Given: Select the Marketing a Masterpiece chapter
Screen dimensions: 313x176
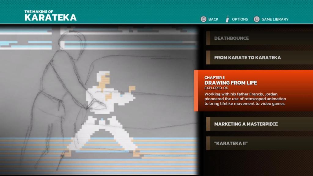Looking at the screenshot, I should click(x=246, y=124).
